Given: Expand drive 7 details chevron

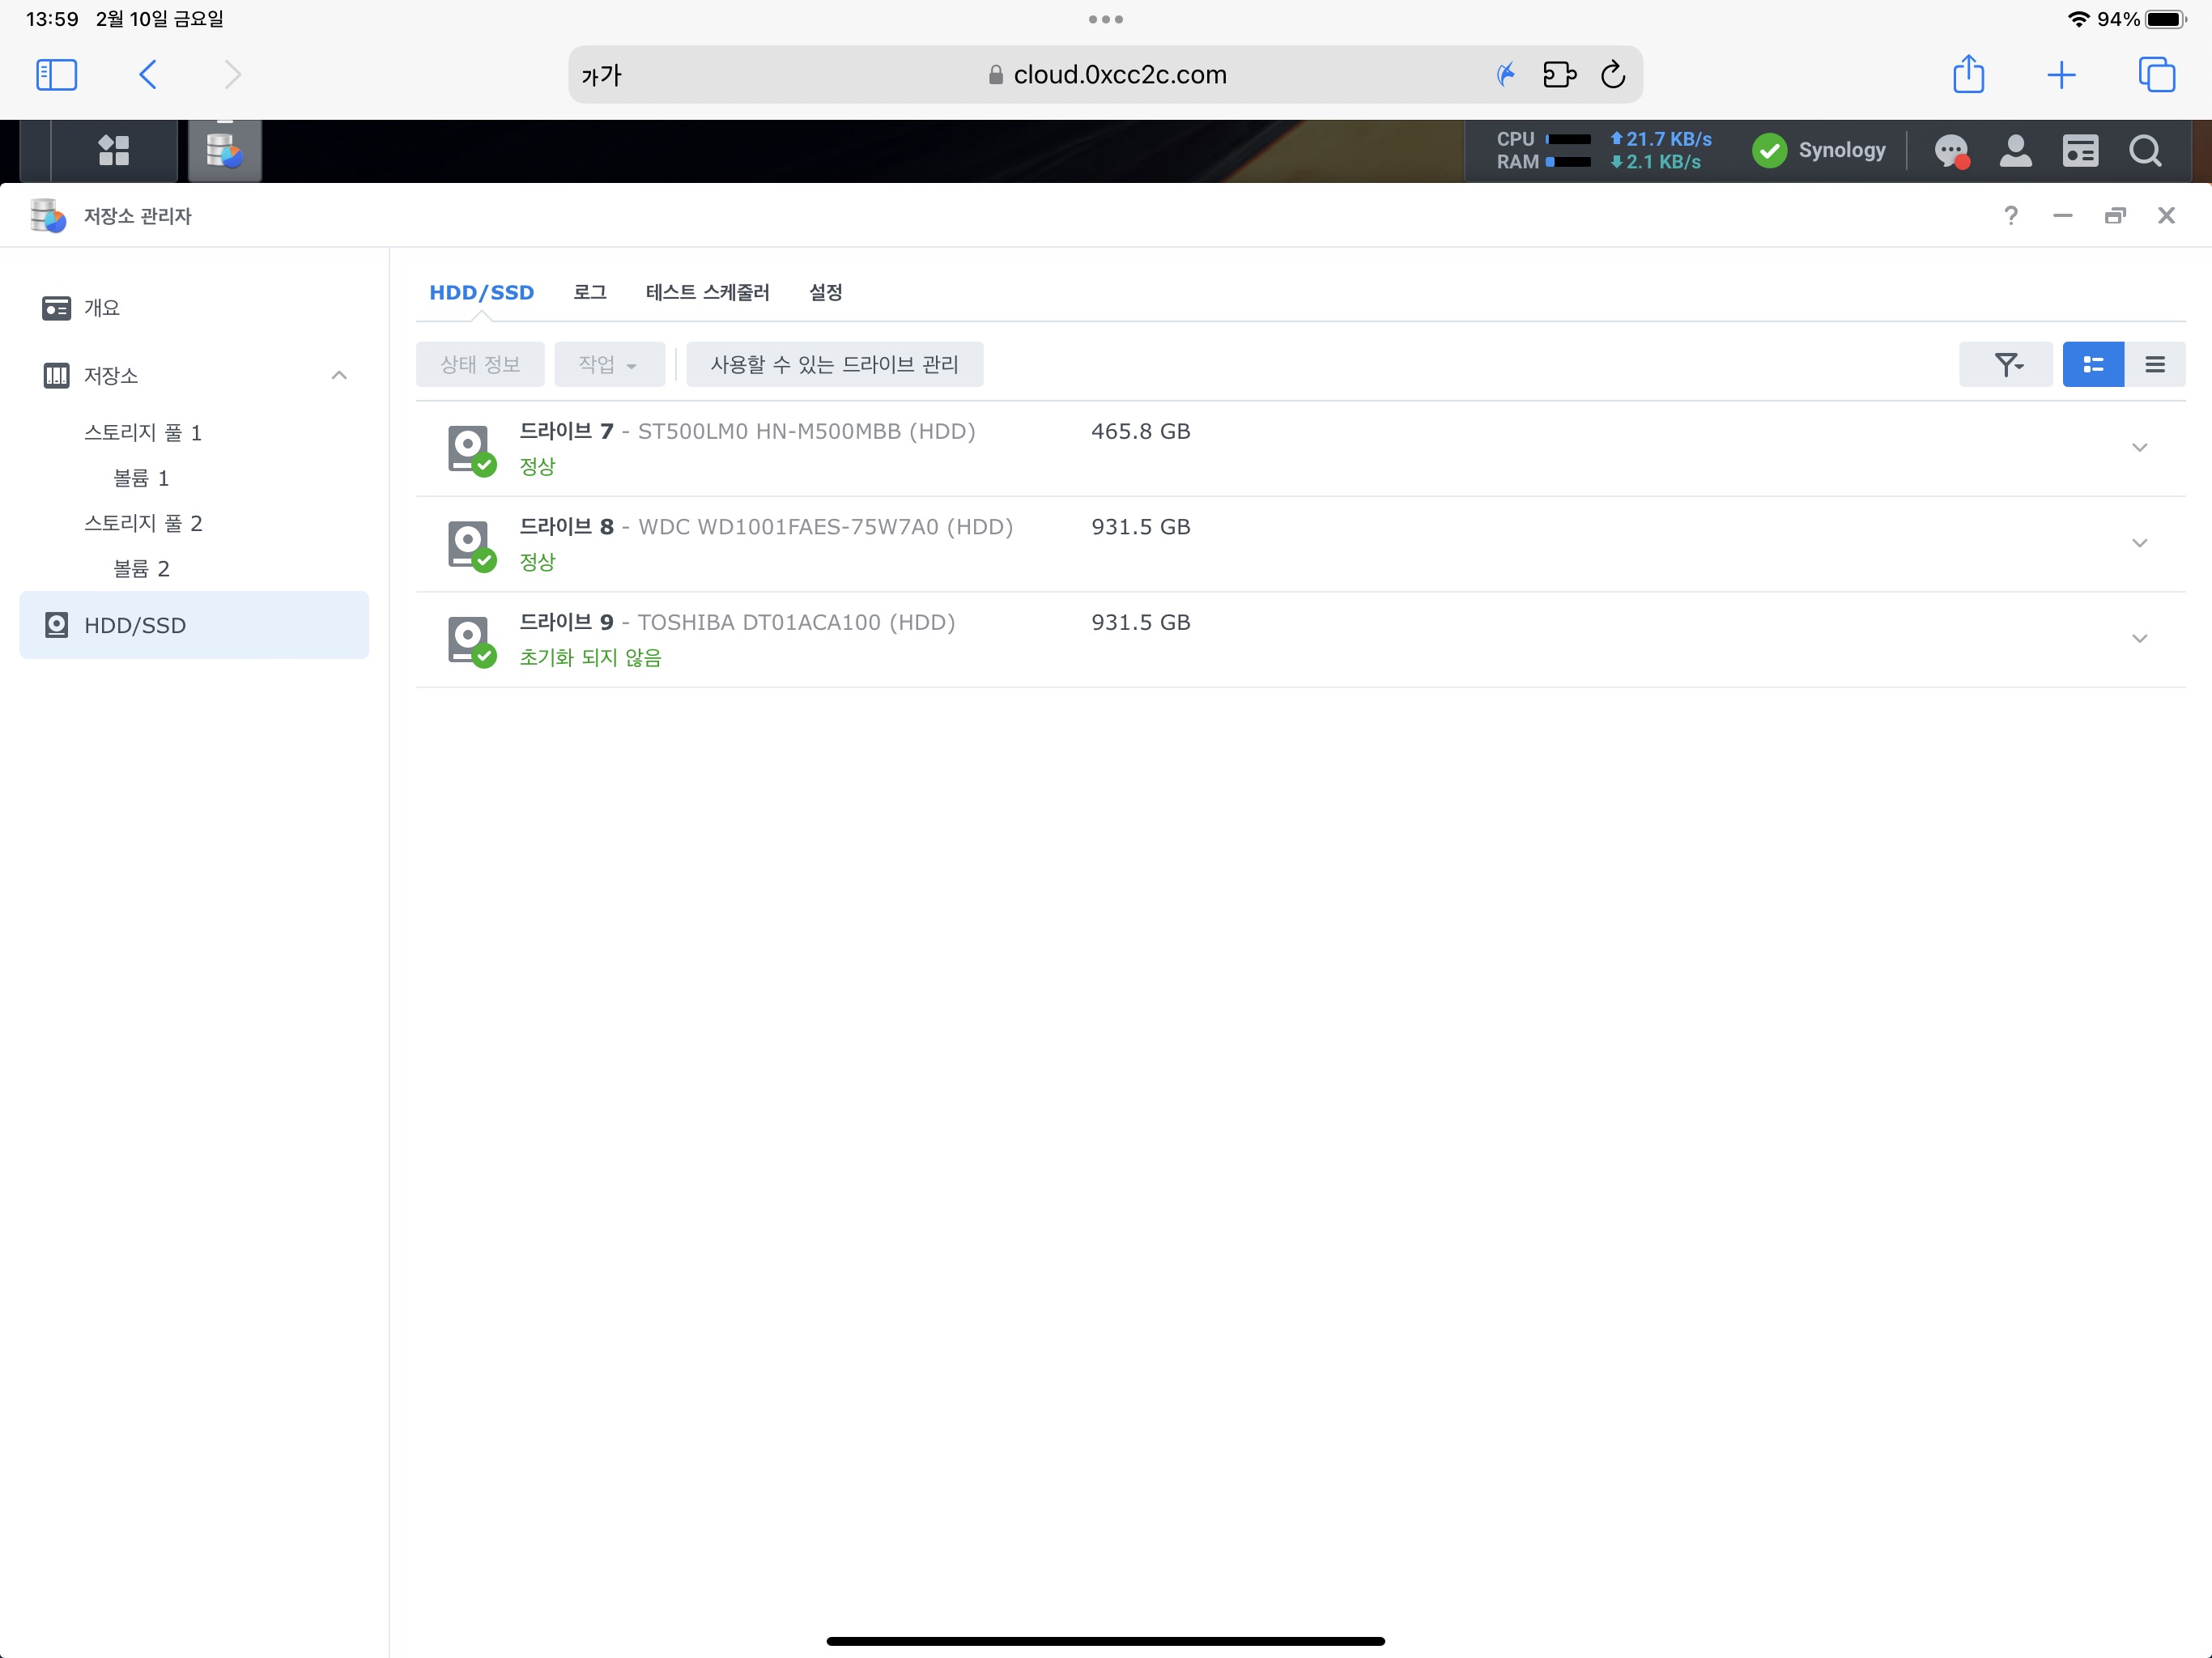Looking at the screenshot, I should (x=2139, y=448).
